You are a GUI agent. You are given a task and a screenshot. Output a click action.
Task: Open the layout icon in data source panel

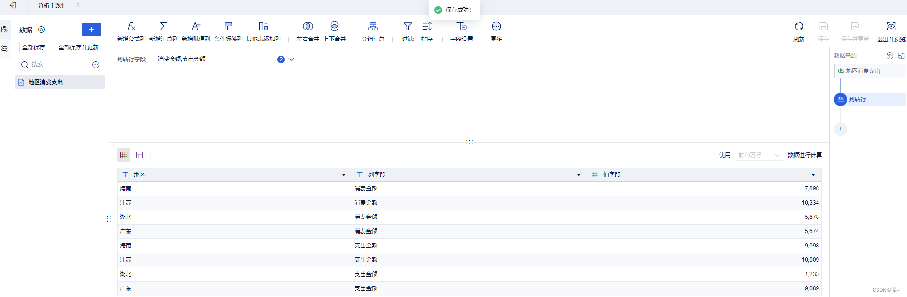click(901, 56)
